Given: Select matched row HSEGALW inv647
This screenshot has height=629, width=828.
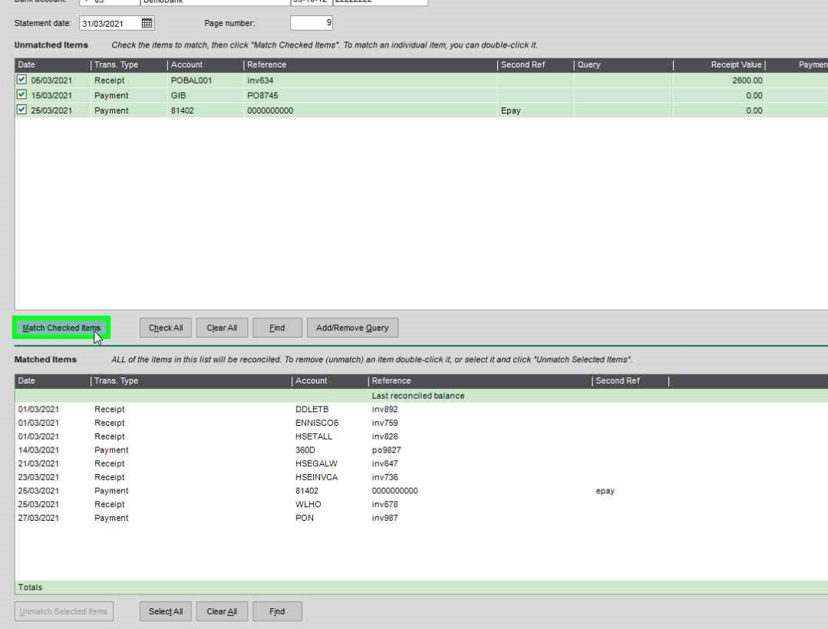Looking at the screenshot, I should pos(421,464).
